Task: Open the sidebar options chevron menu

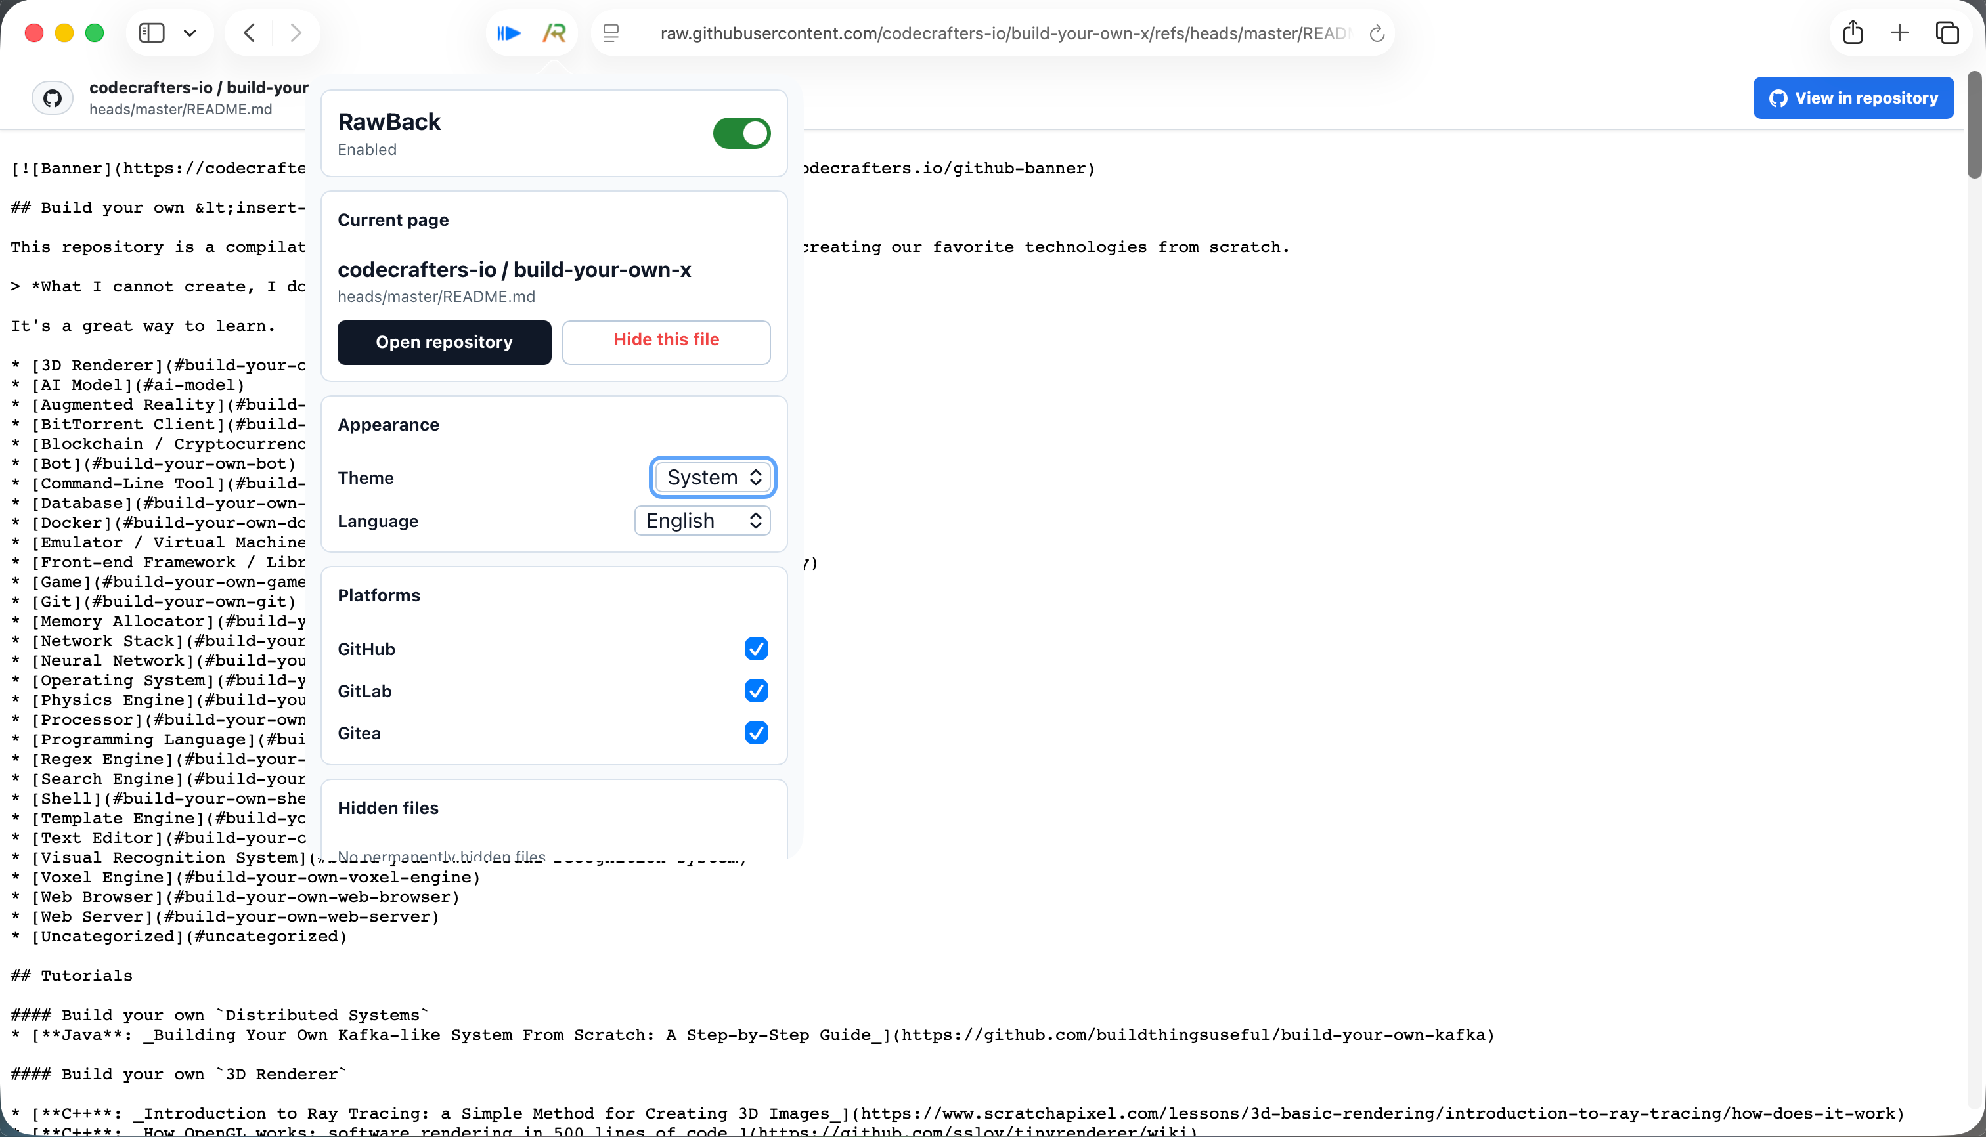Action: pyautogui.click(x=190, y=33)
